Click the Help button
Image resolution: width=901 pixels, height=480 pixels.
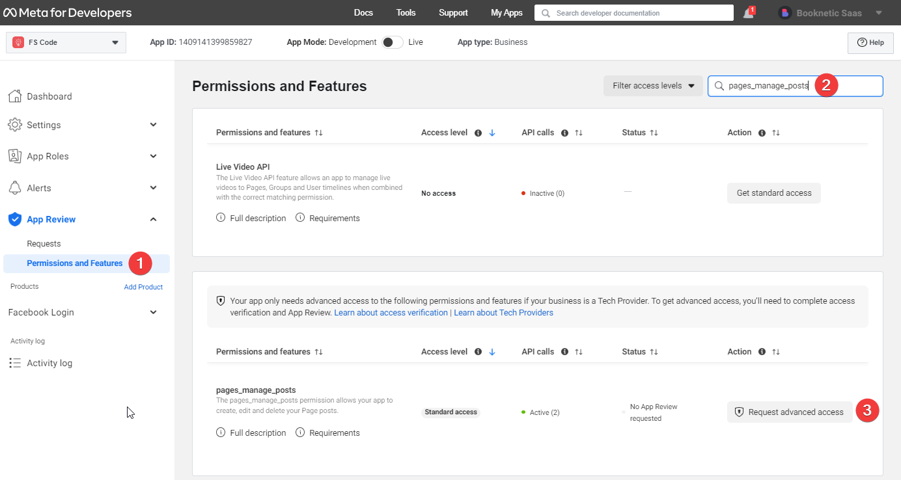pyautogui.click(x=870, y=43)
